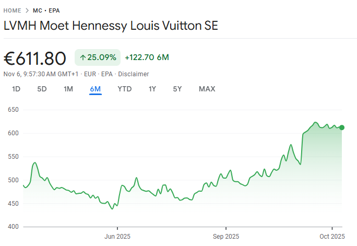357x246 pixels.
Task: Select the 5D time range tab
Action: tap(42, 89)
